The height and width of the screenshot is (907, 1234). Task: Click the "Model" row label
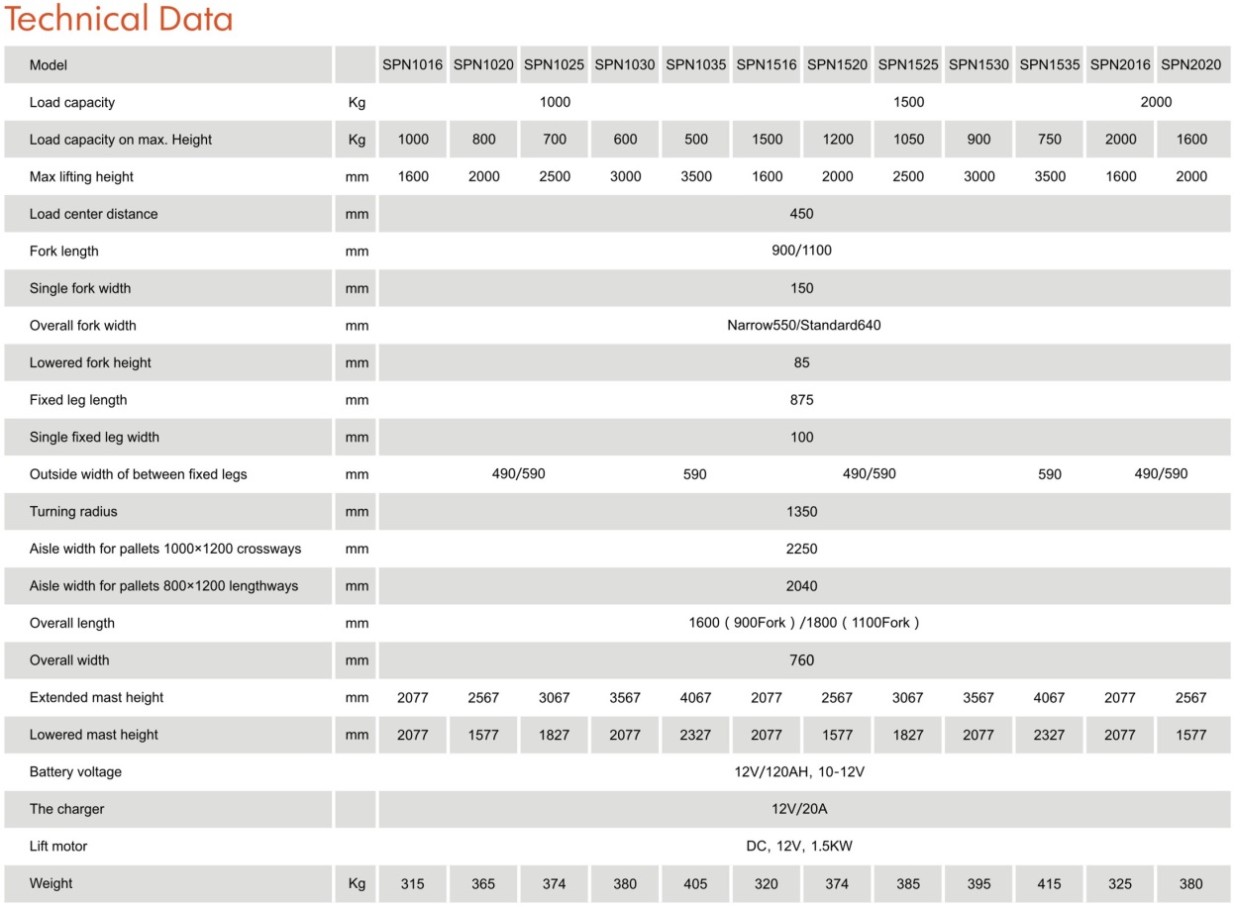click(49, 65)
